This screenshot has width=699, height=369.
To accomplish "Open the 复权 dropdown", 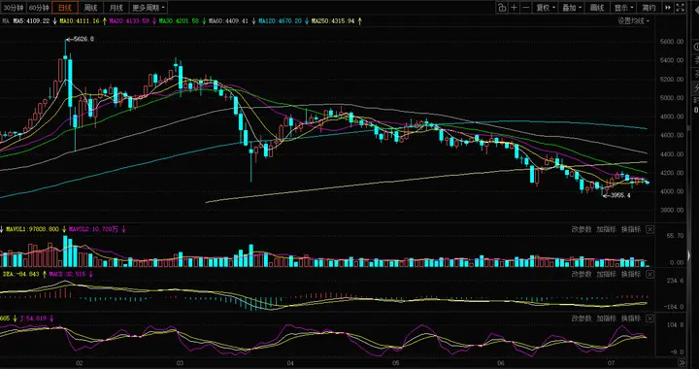I will tap(546, 8).
